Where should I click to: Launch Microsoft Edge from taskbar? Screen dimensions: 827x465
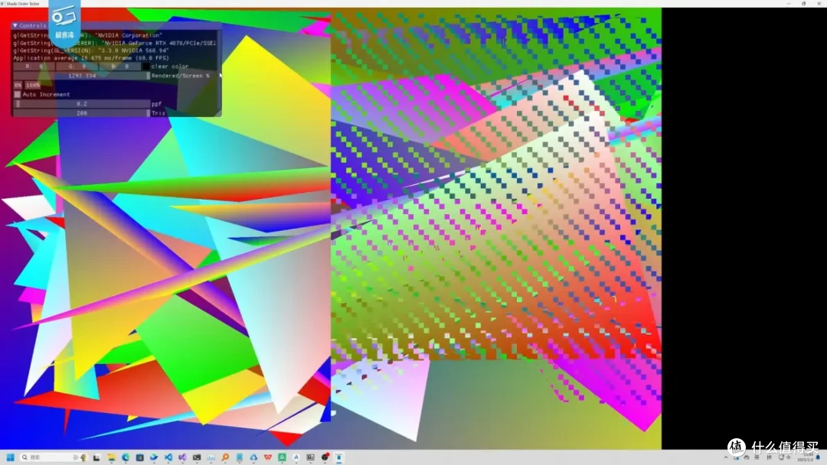coord(126,457)
